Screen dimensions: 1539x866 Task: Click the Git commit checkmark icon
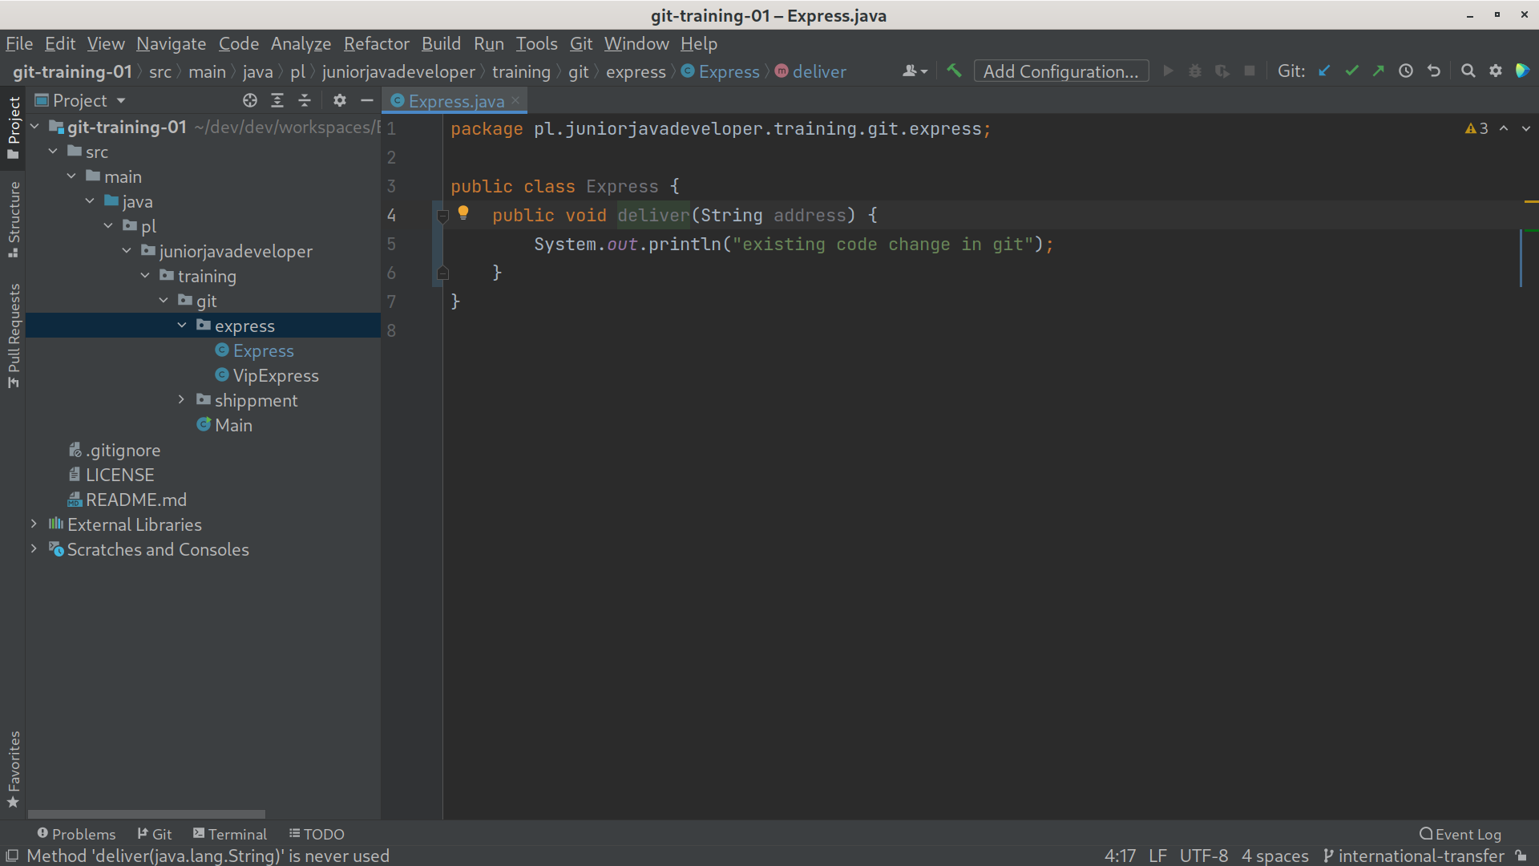pos(1351,71)
